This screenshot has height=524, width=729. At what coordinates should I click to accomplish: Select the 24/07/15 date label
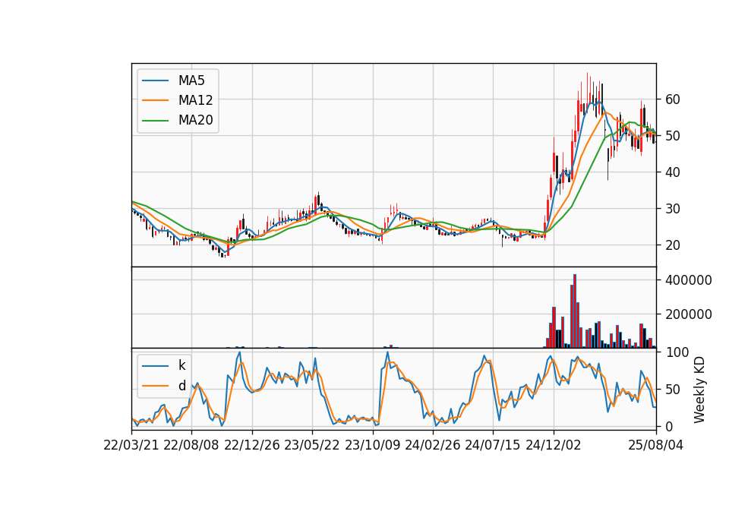click(492, 445)
